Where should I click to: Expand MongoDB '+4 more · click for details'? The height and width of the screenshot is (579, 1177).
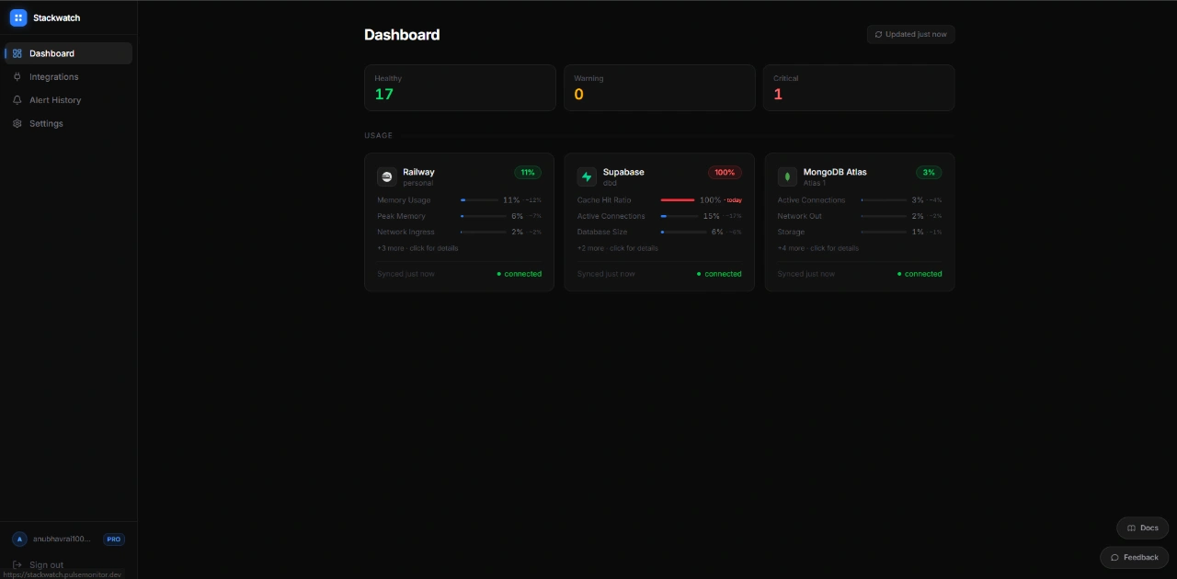pyautogui.click(x=818, y=248)
